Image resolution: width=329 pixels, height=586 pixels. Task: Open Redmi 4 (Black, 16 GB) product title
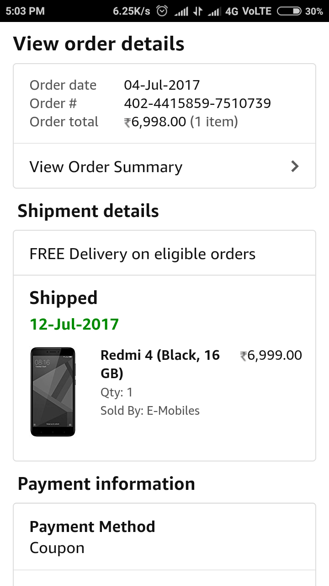[160, 364]
